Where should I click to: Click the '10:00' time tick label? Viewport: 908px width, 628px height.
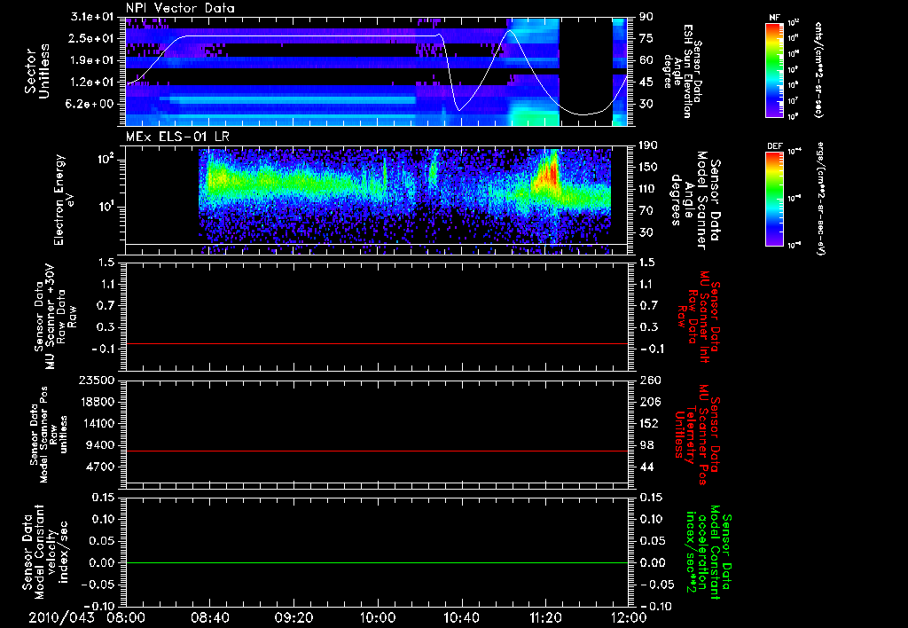[x=378, y=617]
